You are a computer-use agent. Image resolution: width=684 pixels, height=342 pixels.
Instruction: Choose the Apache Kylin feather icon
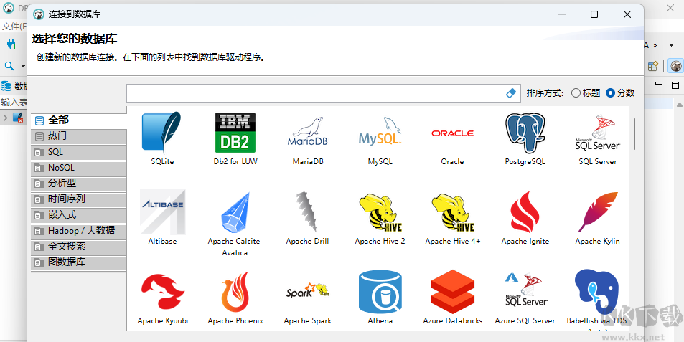tap(597, 212)
